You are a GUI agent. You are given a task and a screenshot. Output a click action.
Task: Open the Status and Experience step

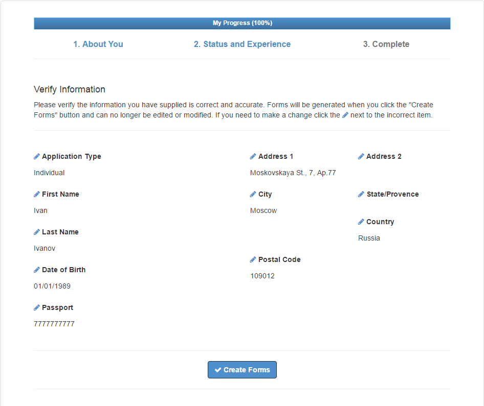pyautogui.click(x=243, y=44)
